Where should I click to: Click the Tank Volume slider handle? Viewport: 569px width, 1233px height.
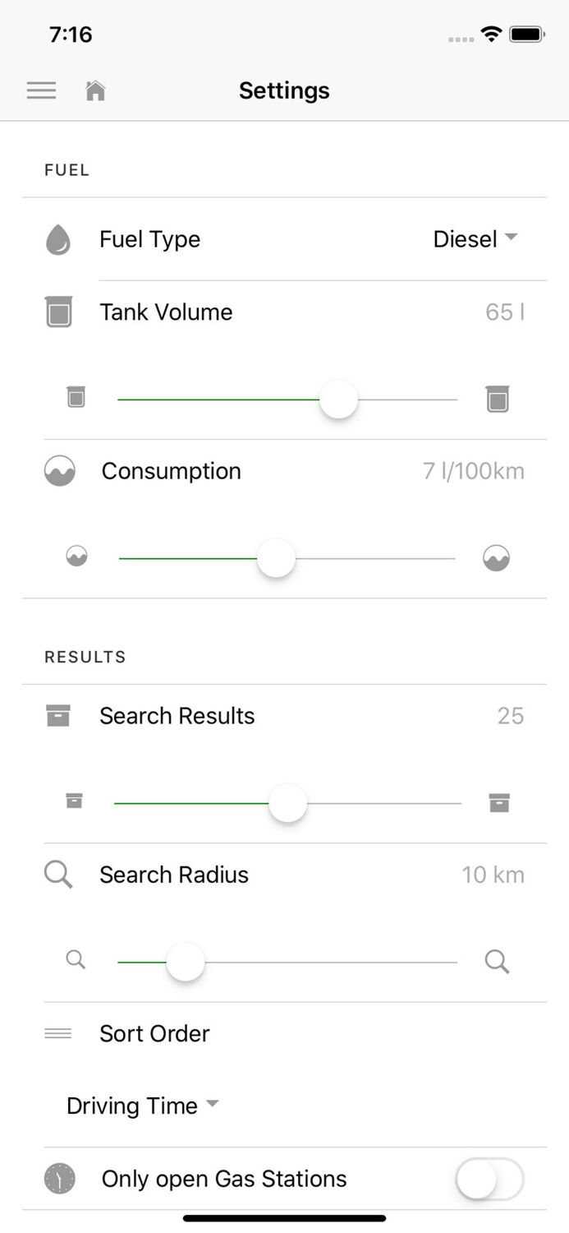pos(338,399)
